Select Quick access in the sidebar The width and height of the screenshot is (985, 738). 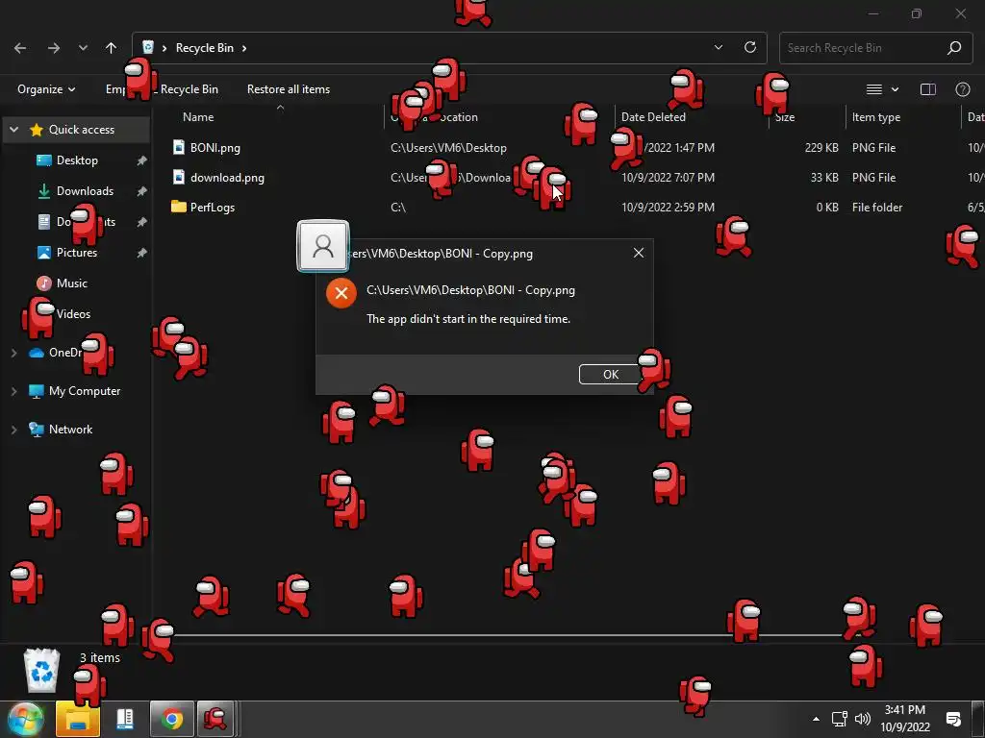tap(82, 130)
